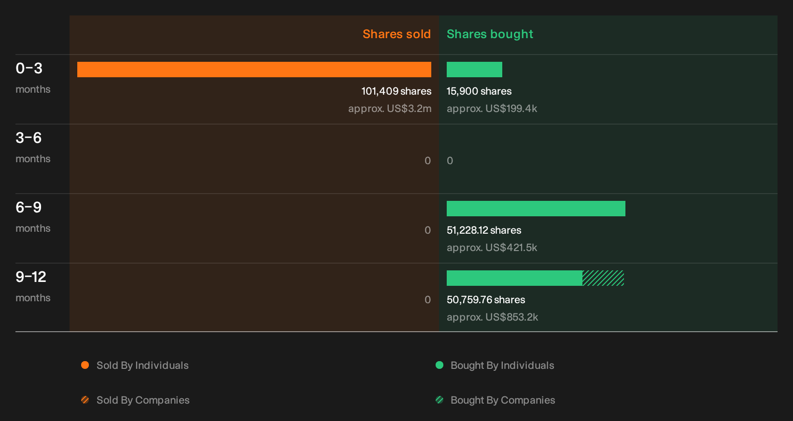This screenshot has width=793, height=421.
Task: Click the orange Sold By Individuals legend dot
Action: pyautogui.click(x=85, y=365)
